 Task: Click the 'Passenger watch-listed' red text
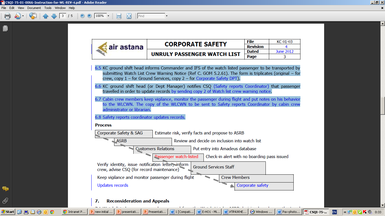point(176,157)
